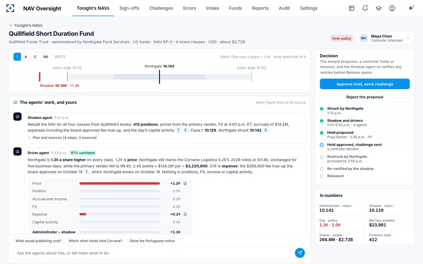Open the Challenges tab
423x264 pixels.
point(161,8)
